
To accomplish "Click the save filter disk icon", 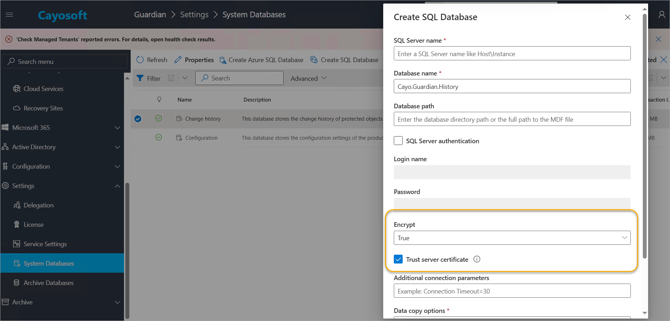I will pos(171,78).
